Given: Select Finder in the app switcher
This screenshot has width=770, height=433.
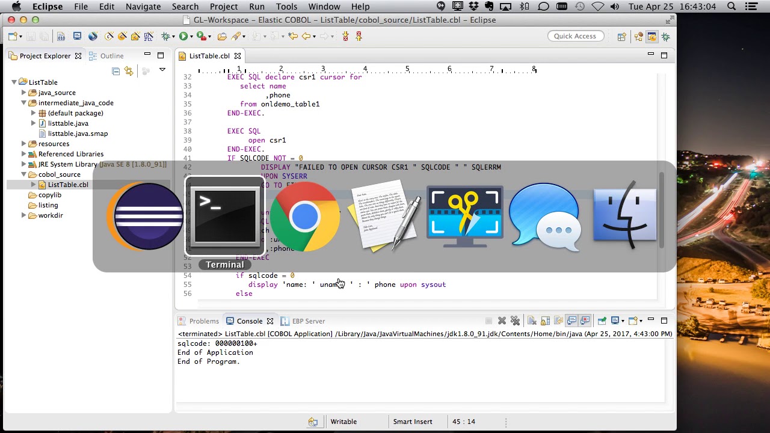Looking at the screenshot, I should (624, 215).
